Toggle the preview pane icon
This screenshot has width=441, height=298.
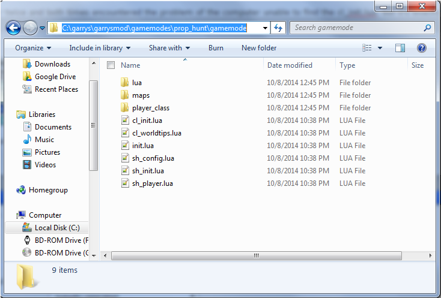400,48
